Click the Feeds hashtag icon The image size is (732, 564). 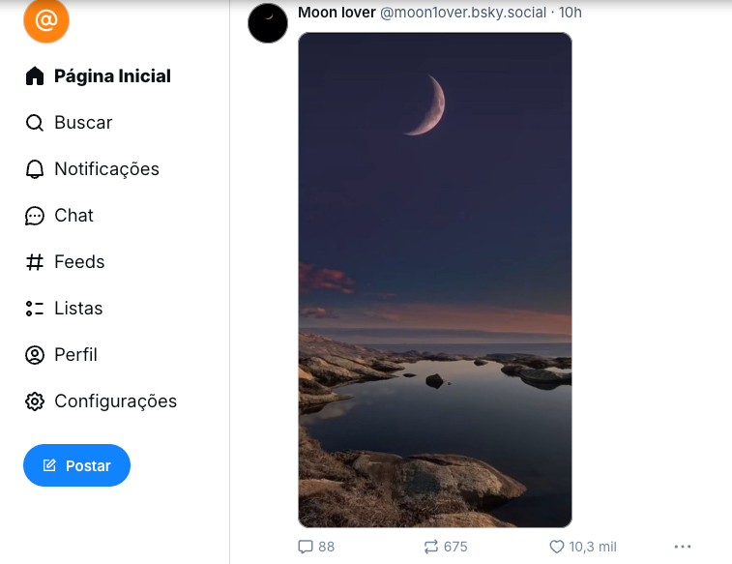coord(35,262)
